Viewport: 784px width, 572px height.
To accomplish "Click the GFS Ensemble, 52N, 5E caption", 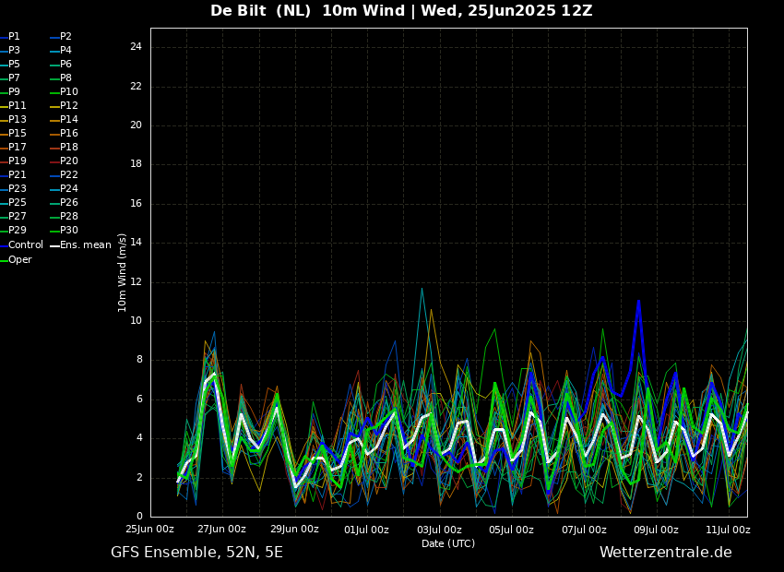I will coord(196,553).
